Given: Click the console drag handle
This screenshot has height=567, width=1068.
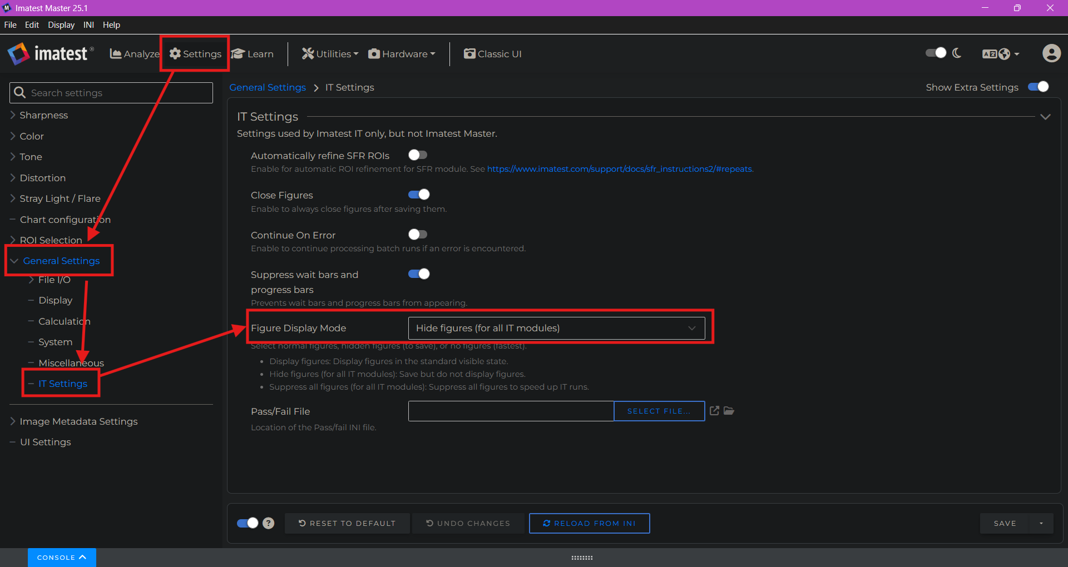Looking at the screenshot, I should point(582,558).
